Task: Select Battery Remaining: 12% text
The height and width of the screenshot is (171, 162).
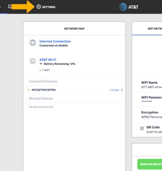Action: tap(59, 64)
